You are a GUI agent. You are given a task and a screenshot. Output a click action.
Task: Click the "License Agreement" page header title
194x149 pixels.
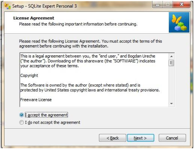click(34, 18)
